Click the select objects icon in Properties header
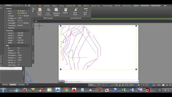Image resolution: width=172 pixels, height=97 pixels. 26,5
